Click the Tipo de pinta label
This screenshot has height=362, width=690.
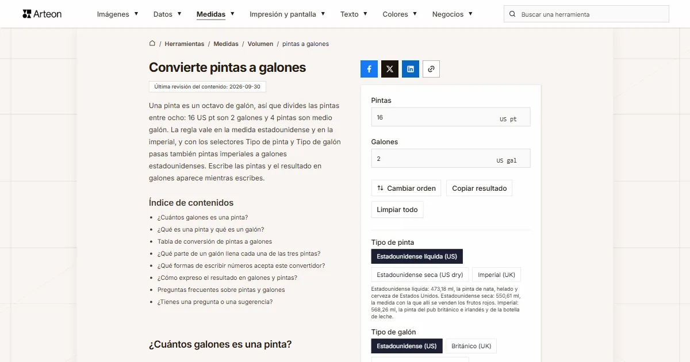pyautogui.click(x=393, y=242)
